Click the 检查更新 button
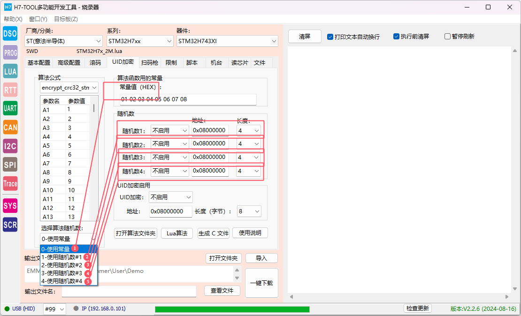 tap(418, 308)
